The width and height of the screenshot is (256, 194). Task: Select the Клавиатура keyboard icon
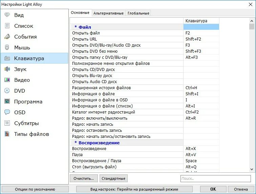coord(7,58)
